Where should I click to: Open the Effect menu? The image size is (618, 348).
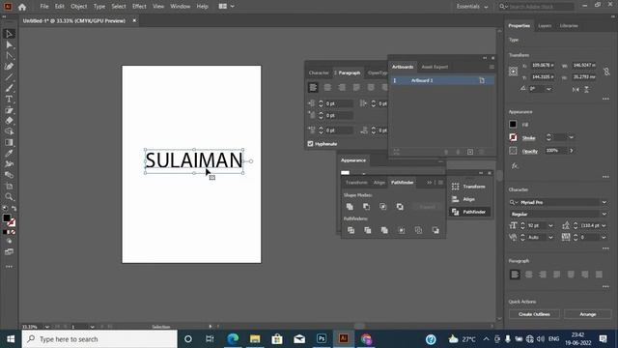click(139, 7)
